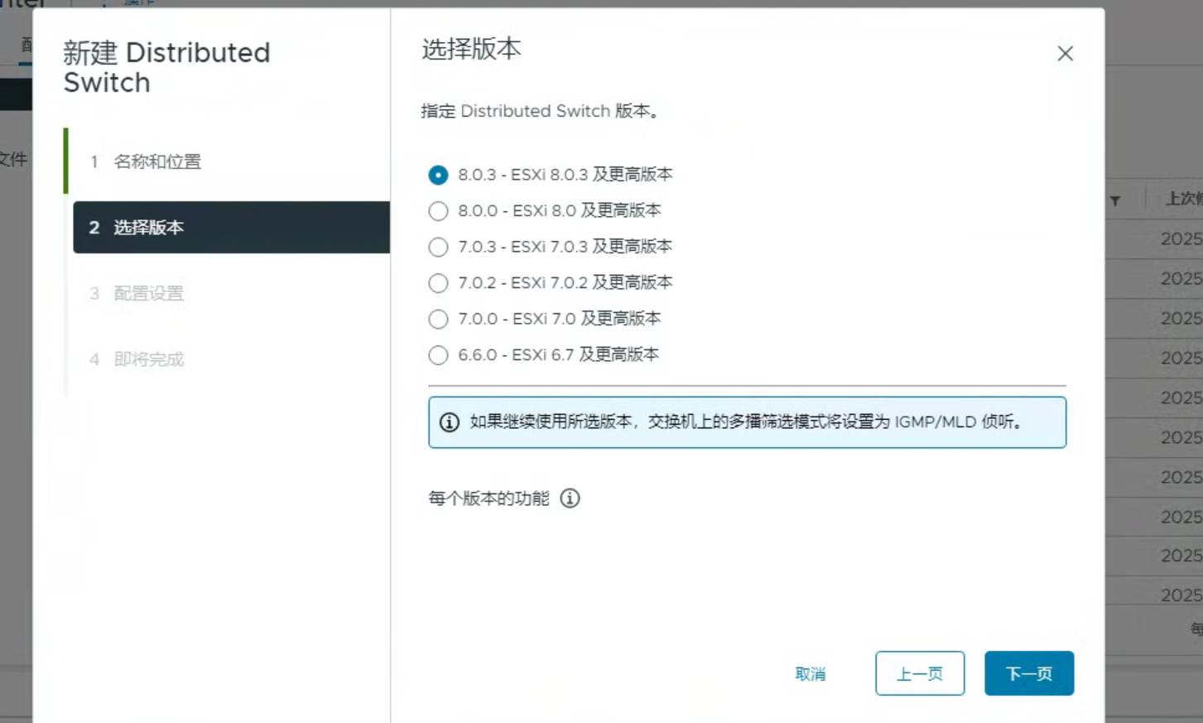The image size is (1203, 723).
Task: Choose version 7.0.2 - ESXi 7.0.2
Action: (438, 283)
